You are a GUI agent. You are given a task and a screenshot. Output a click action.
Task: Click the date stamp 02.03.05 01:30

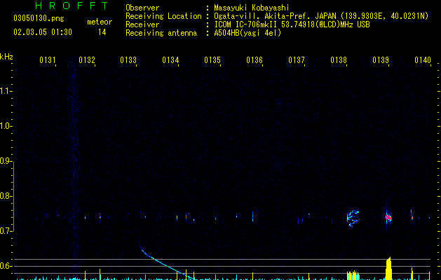point(43,32)
